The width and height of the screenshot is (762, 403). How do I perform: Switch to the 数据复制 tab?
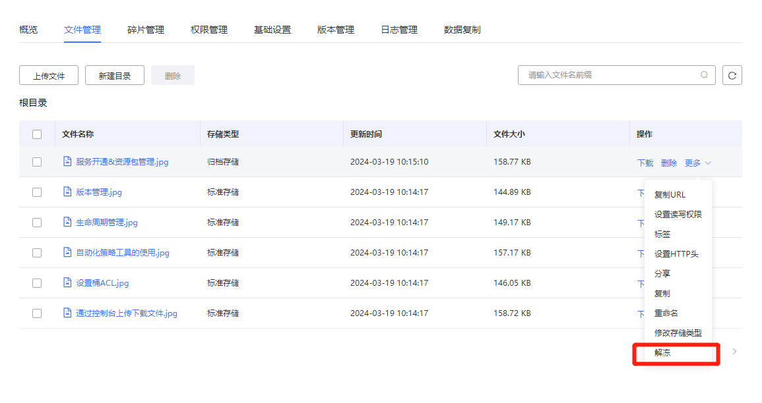[x=462, y=30]
